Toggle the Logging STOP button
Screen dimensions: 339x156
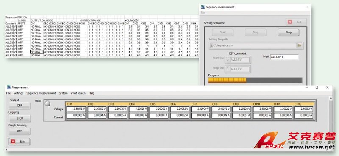point(19,118)
